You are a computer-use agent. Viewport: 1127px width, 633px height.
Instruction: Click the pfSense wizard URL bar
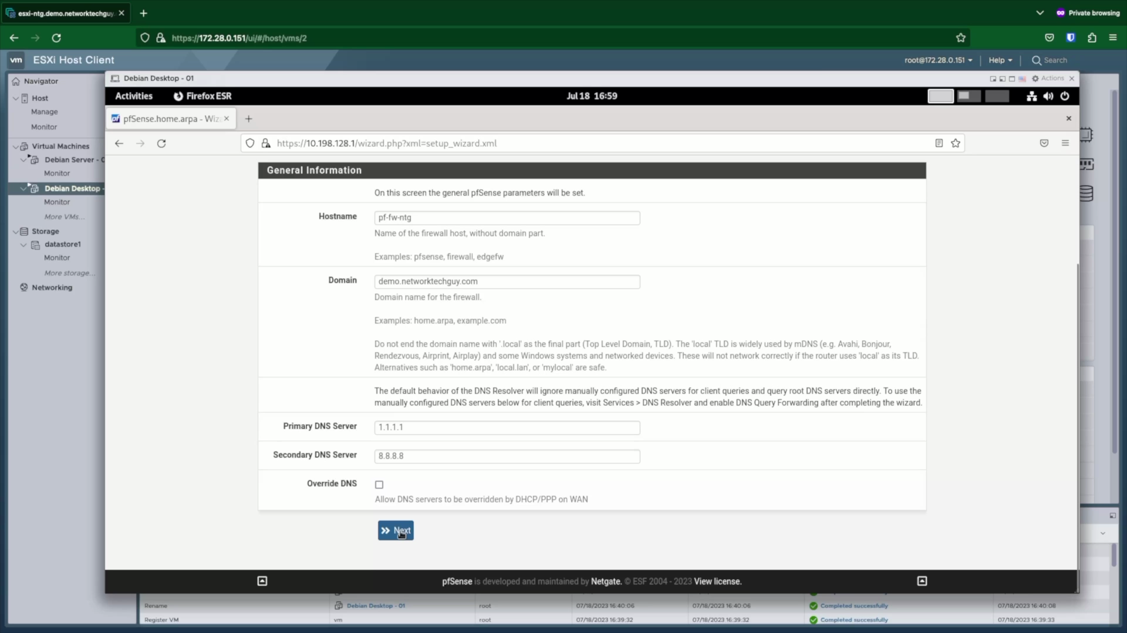602,143
